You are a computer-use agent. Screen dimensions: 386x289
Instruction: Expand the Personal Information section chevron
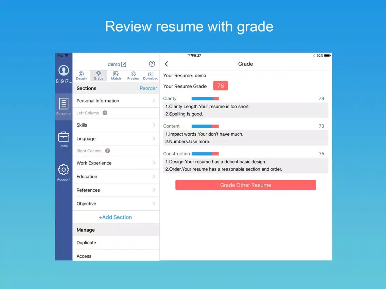pos(154,100)
